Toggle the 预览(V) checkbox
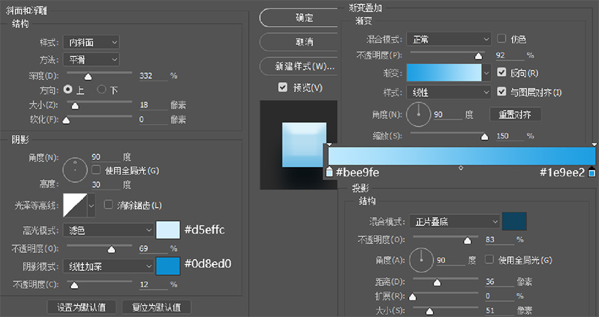599x317 pixels. click(283, 88)
